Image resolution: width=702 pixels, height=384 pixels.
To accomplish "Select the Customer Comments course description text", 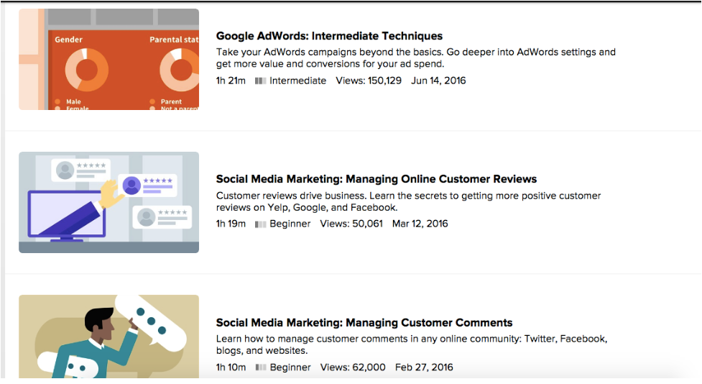I will point(412,344).
